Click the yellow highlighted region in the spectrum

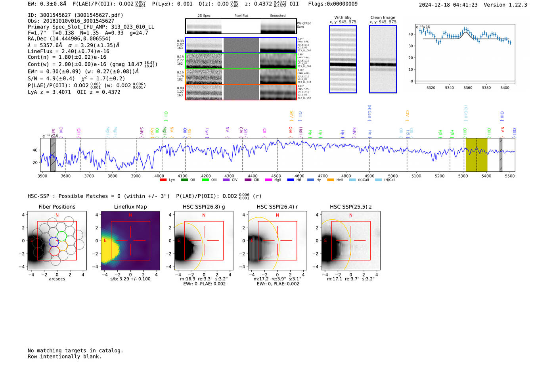[477, 155]
